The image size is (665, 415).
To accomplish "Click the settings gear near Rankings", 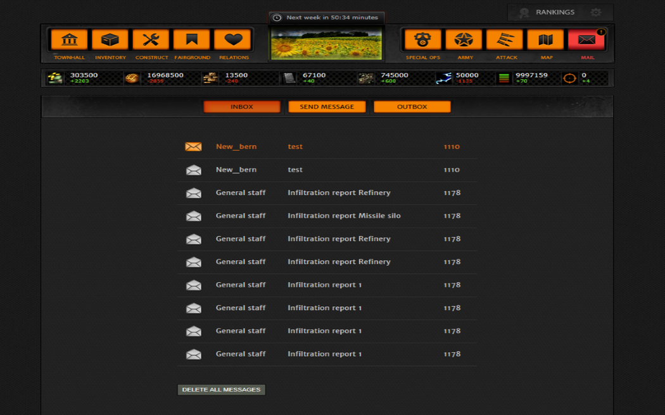I will click(596, 12).
